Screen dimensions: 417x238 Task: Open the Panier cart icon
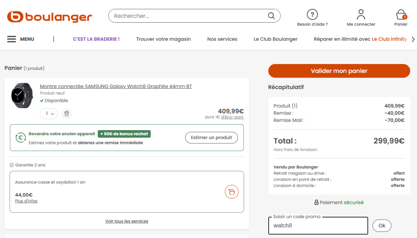click(x=401, y=15)
